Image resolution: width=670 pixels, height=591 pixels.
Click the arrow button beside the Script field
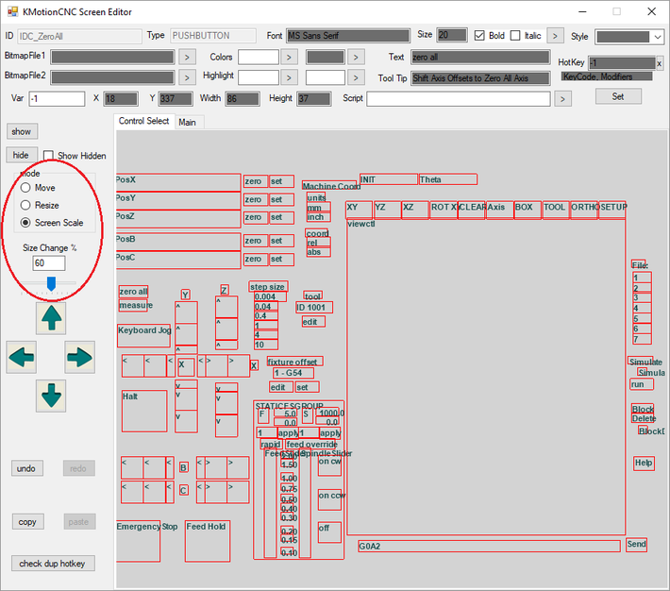point(562,98)
